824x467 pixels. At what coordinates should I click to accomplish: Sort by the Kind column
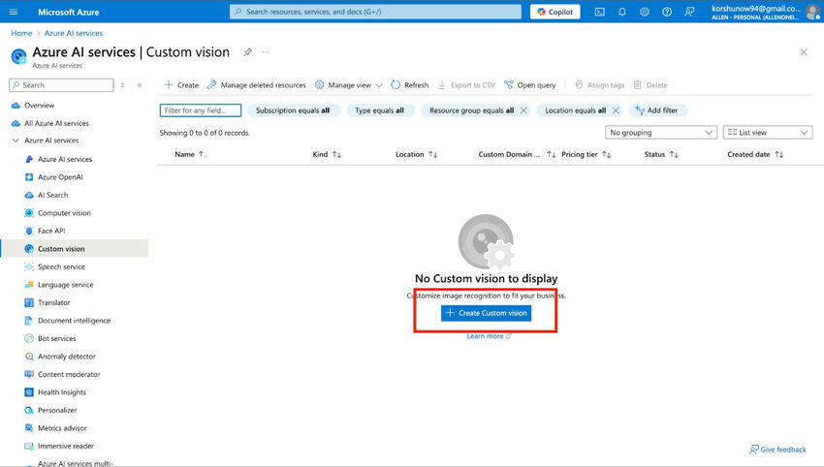[327, 154]
